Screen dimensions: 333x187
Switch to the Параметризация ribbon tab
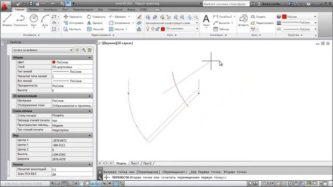tap(83, 9)
